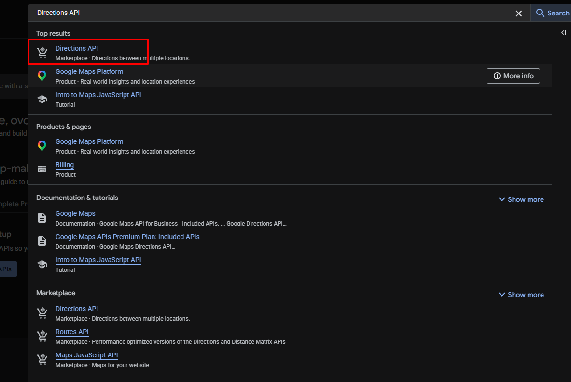Open Google Maps Platform link in Top results

89,71
